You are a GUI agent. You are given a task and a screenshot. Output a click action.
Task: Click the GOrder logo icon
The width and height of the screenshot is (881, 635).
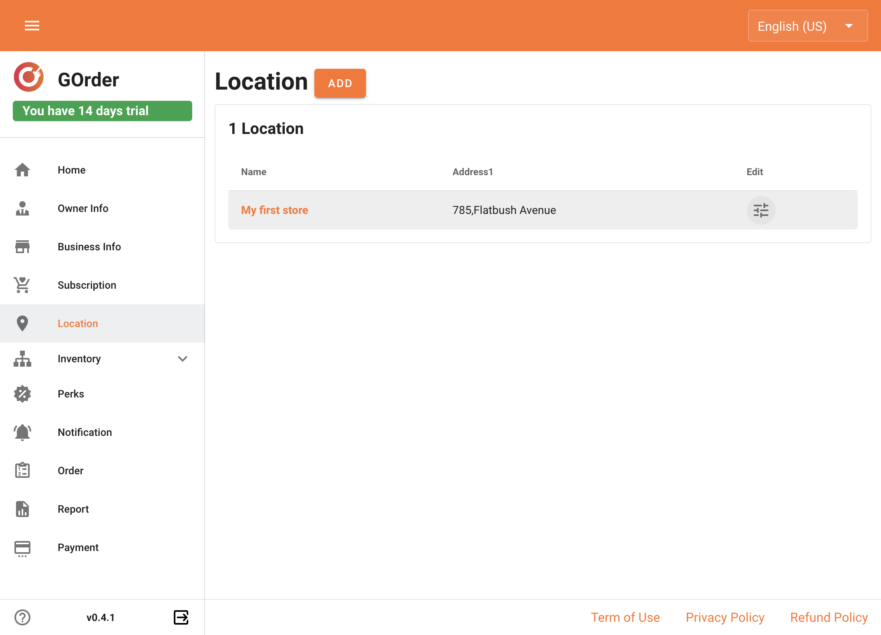coord(28,77)
